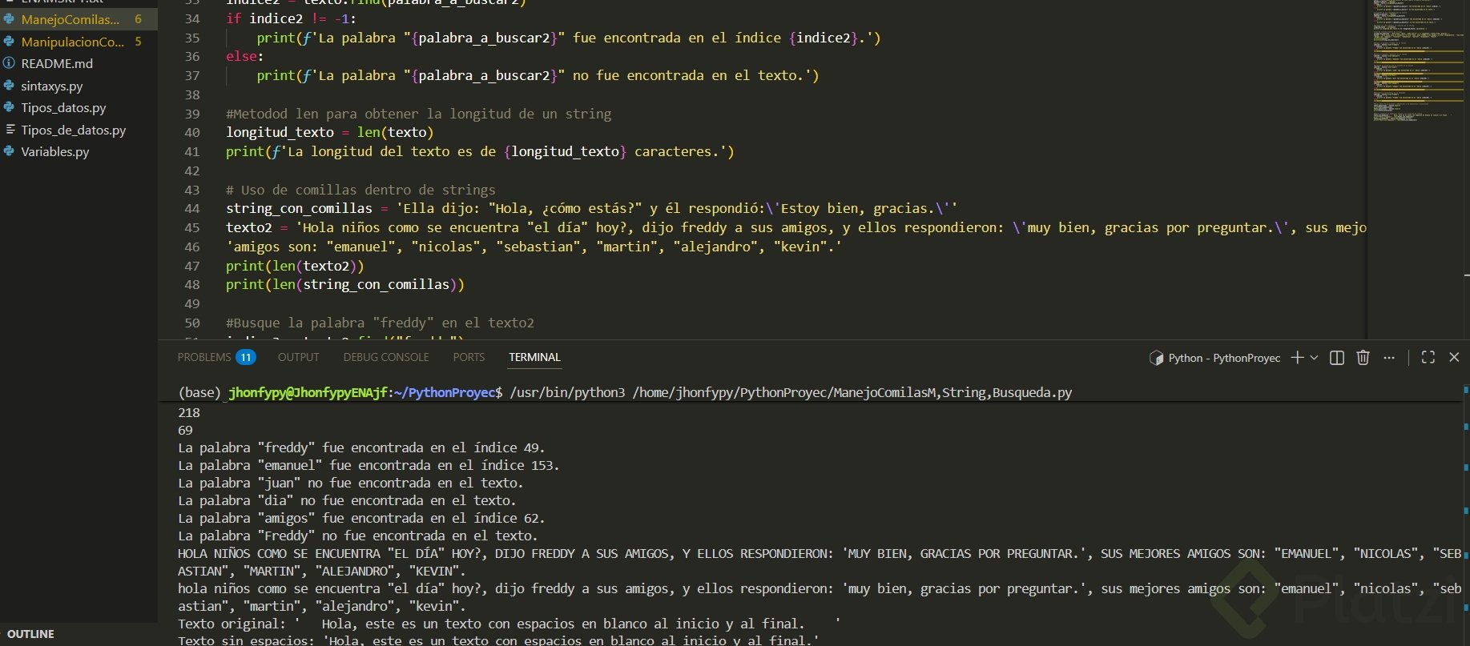Click the comment '#Busque la palabra "freddy" en el texto2'
The width and height of the screenshot is (1470, 646).
point(380,323)
